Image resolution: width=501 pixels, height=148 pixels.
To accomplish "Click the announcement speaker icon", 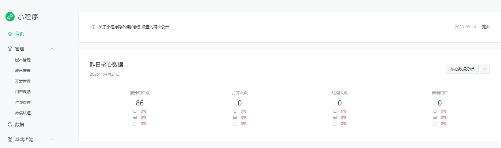I will (93, 27).
